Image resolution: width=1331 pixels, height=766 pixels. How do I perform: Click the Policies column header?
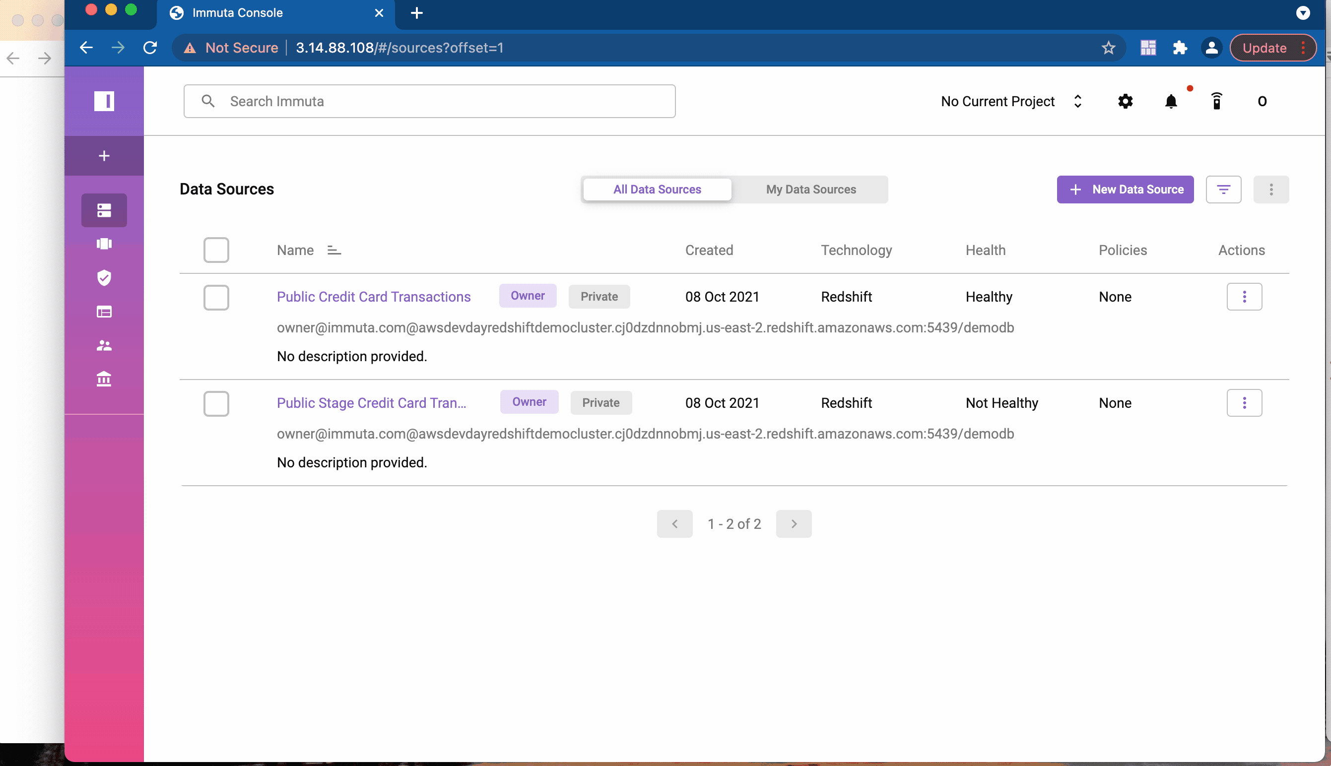1123,251
